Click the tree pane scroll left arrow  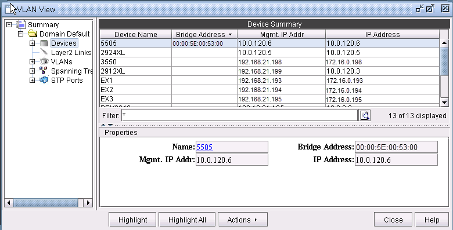9,203
